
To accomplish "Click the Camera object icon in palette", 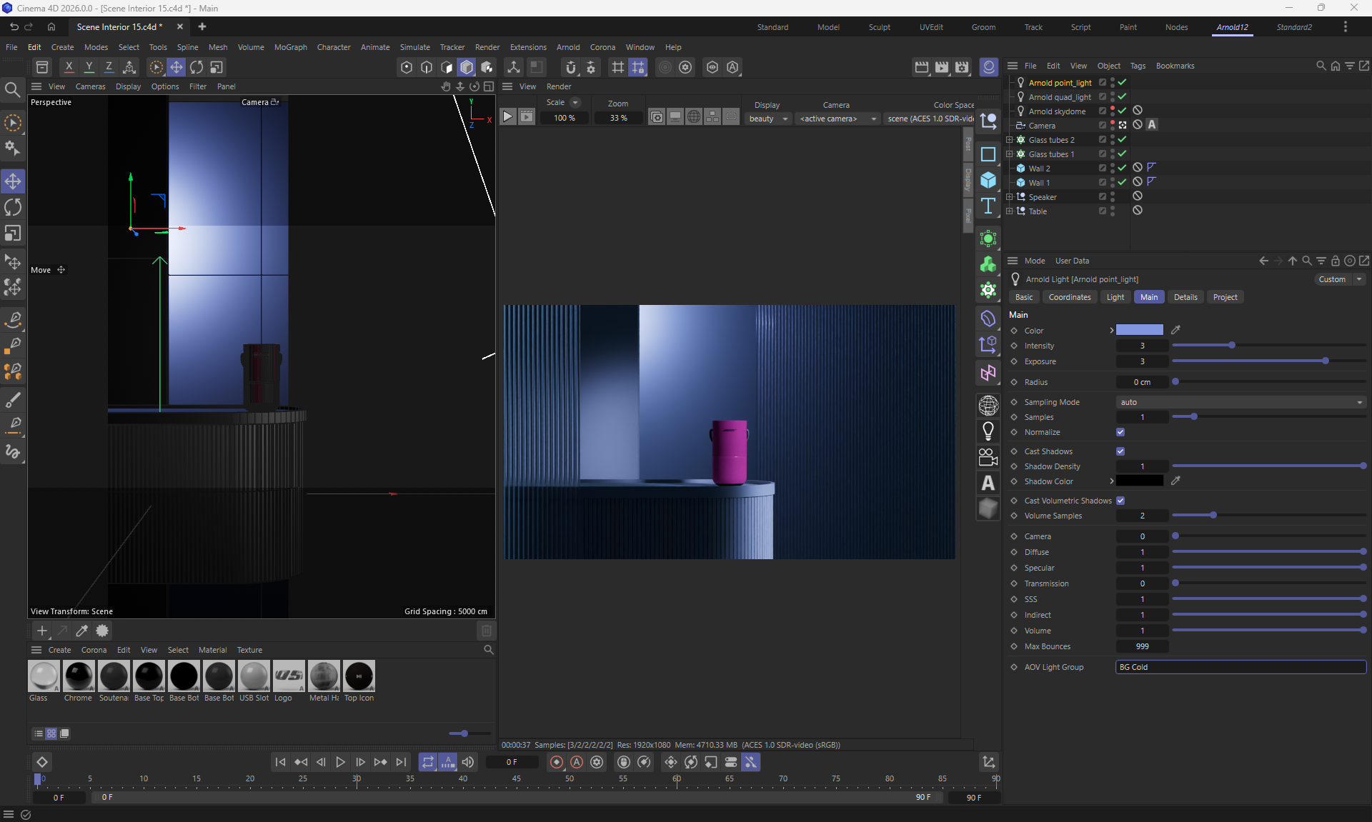I will point(988,457).
